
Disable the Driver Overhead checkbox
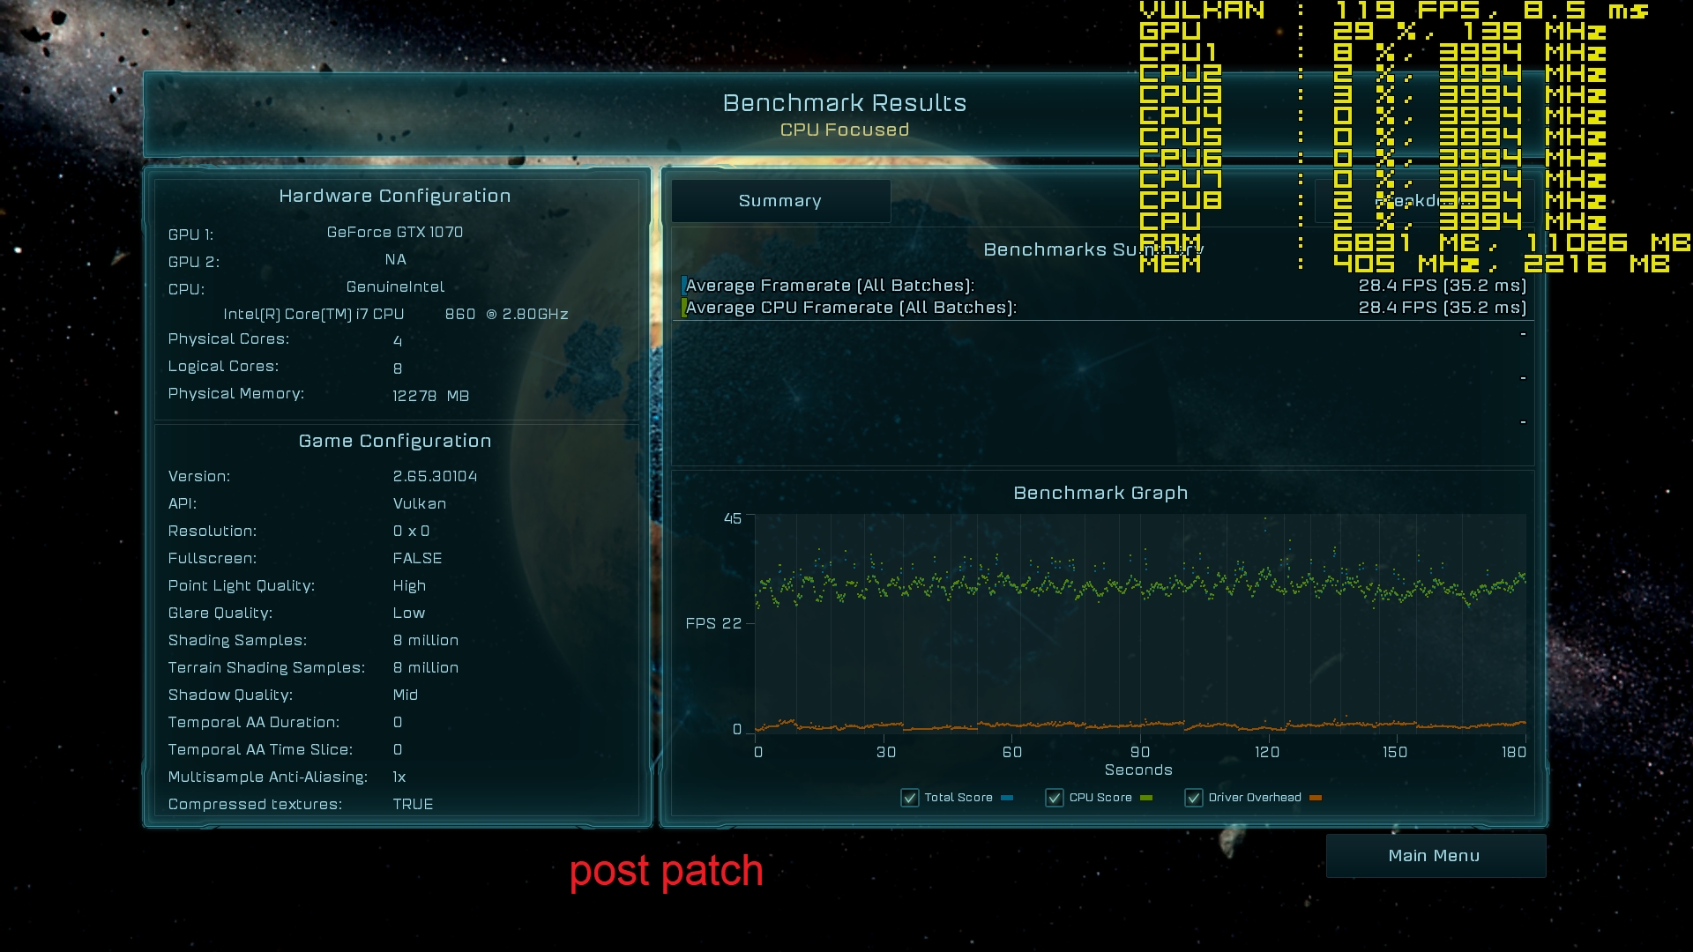(1193, 798)
